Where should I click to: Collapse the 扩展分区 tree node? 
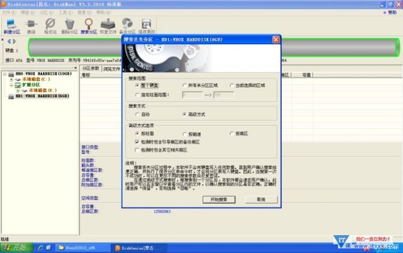(x=12, y=85)
